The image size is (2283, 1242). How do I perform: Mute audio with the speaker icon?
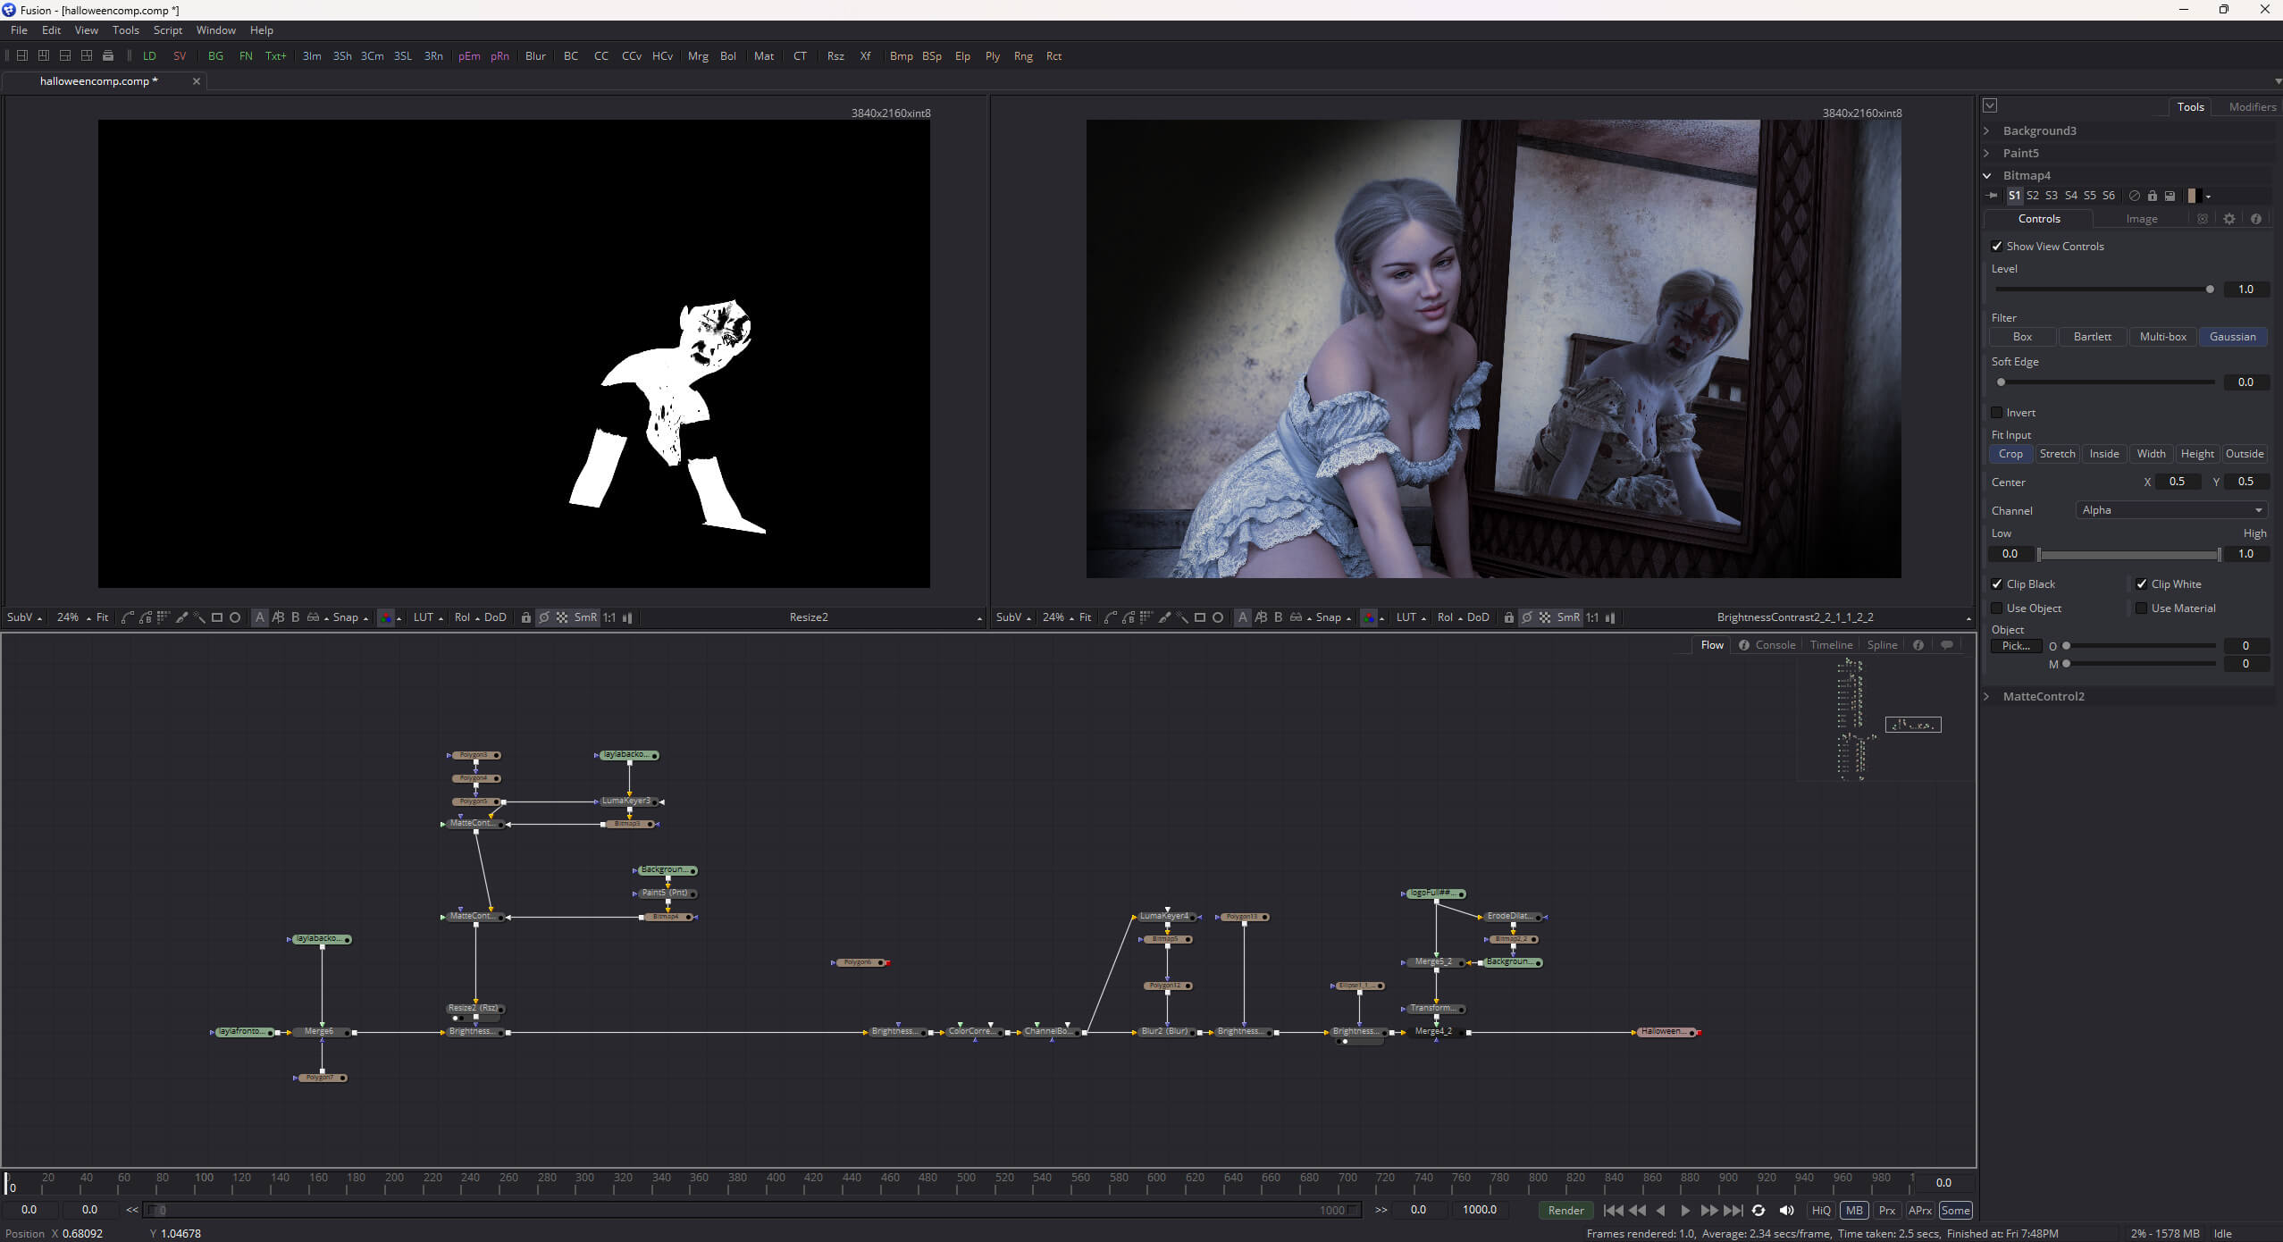point(1786,1210)
